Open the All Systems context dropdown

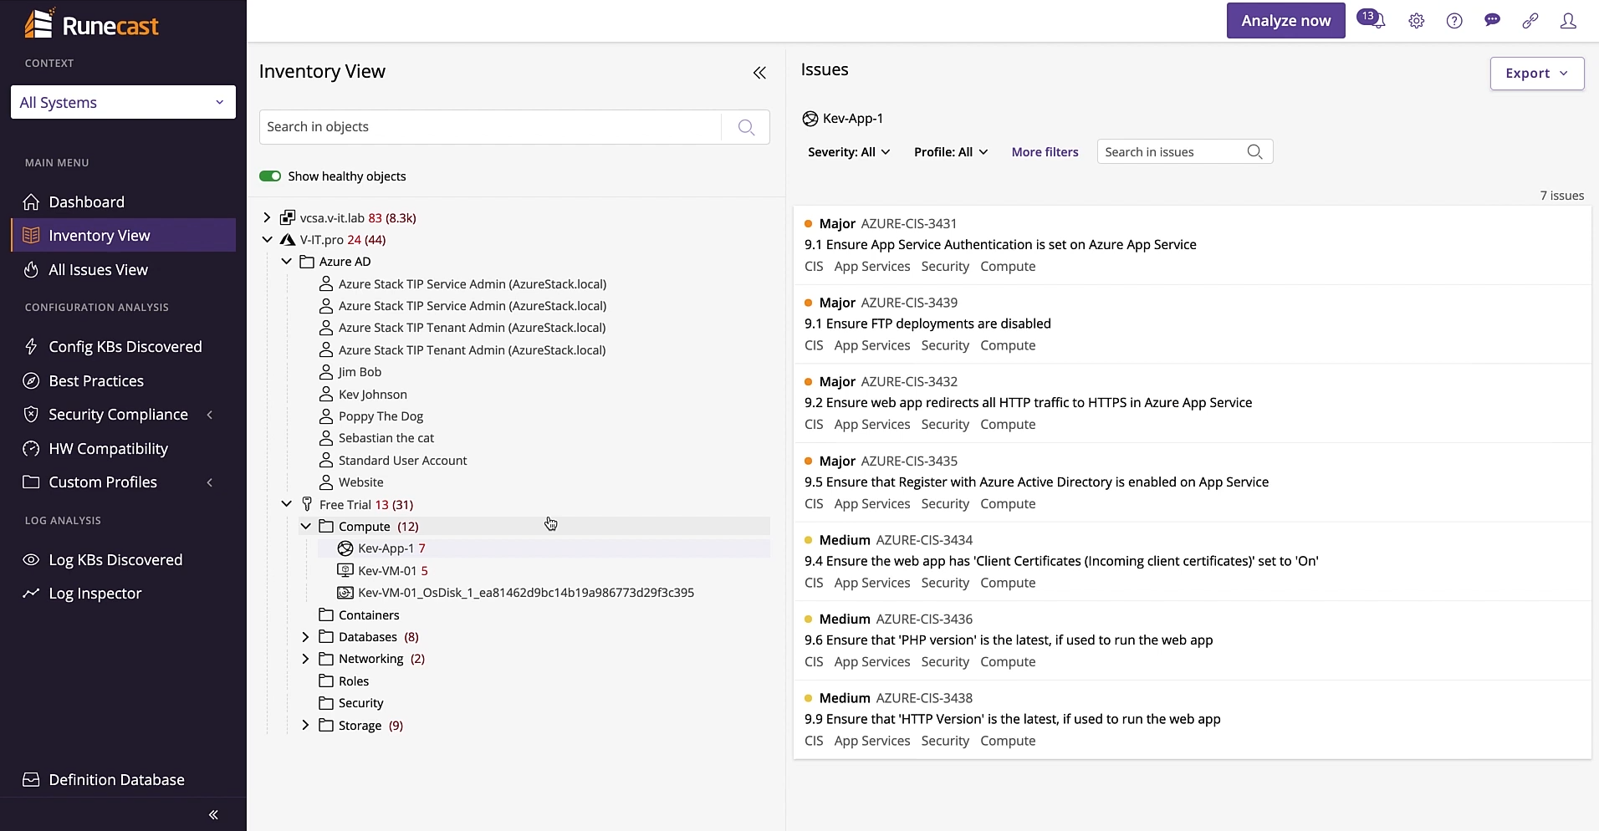coord(123,102)
